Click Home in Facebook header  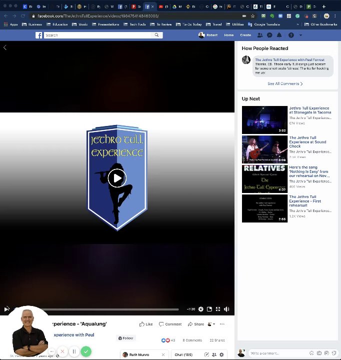pyautogui.click(x=228, y=35)
